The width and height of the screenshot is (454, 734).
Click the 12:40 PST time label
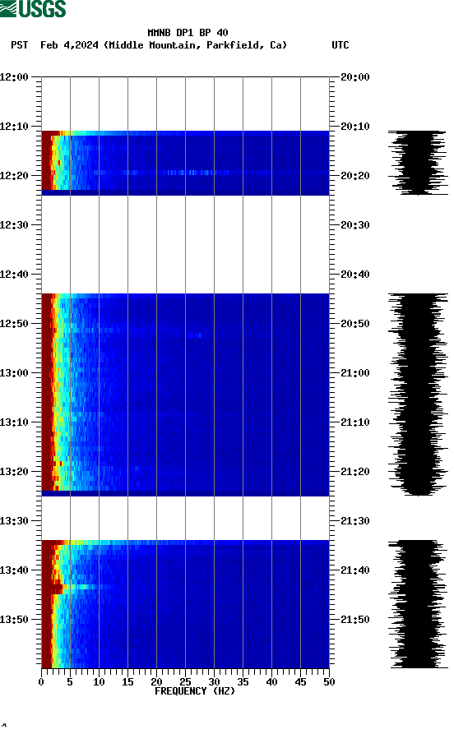(14, 275)
